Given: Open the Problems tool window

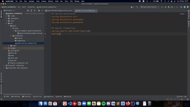Looking at the screenshot, I should [15, 97].
